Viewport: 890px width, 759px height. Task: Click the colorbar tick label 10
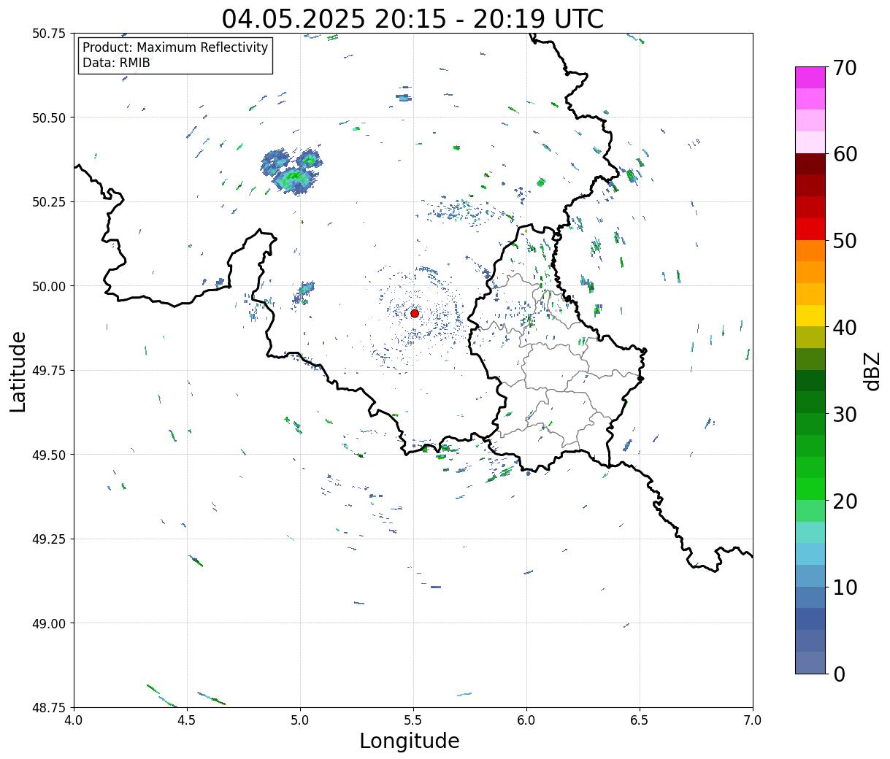[844, 587]
